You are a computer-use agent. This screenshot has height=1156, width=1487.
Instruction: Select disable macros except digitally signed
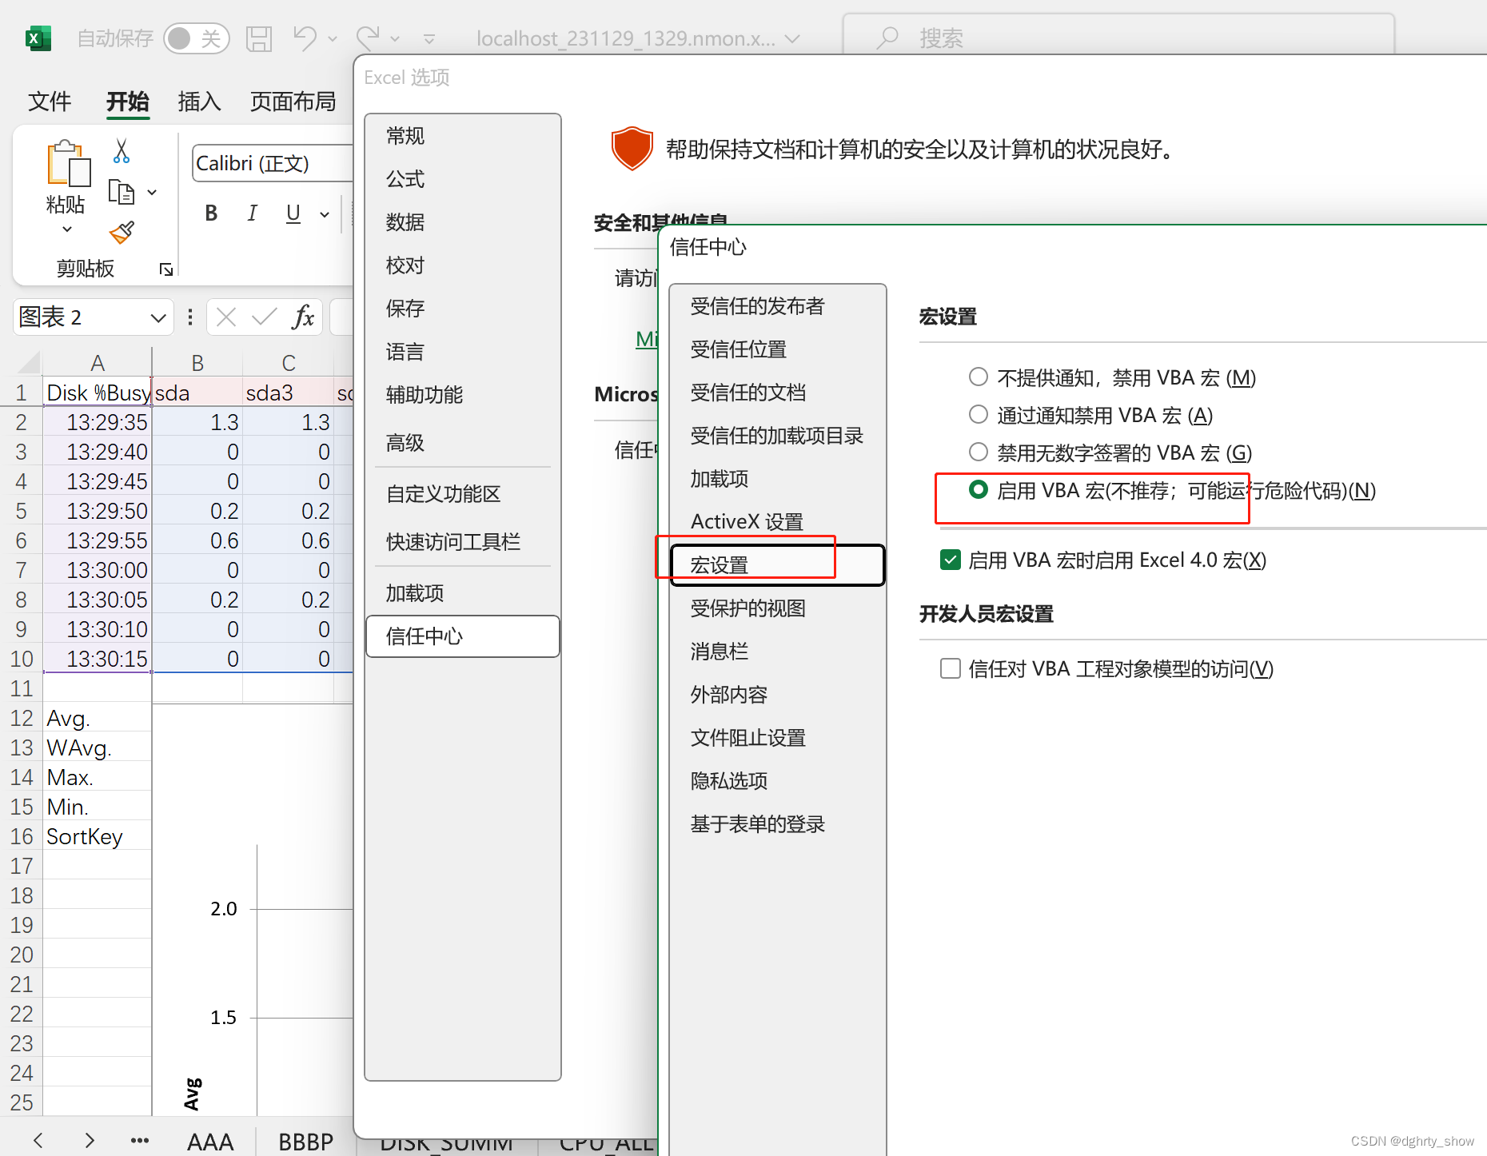[x=979, y=452]
